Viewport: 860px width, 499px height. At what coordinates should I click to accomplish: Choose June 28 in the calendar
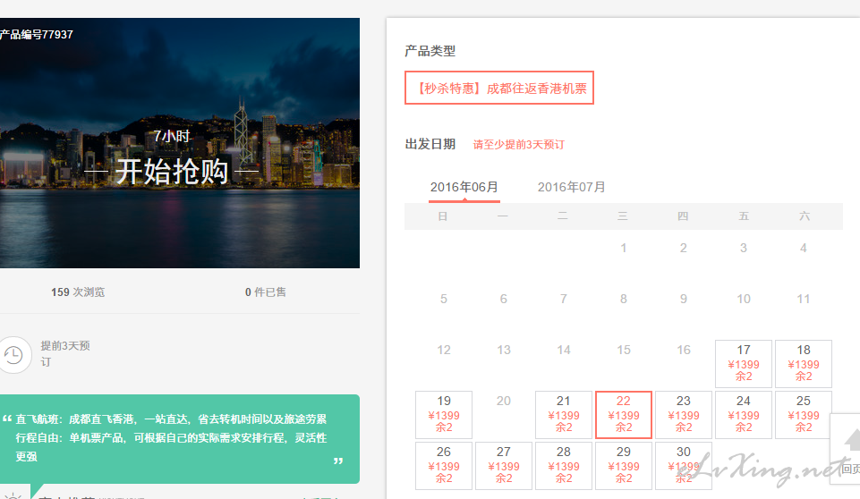coord(564,466)
